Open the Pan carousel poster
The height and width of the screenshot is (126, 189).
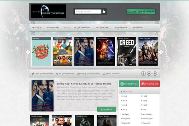tap(148, 51)
